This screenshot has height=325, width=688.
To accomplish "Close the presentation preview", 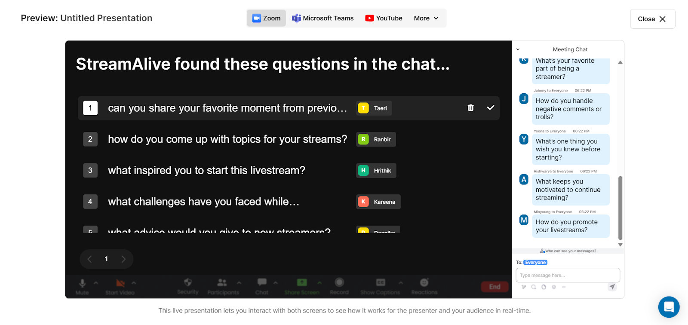I will 652,19.
